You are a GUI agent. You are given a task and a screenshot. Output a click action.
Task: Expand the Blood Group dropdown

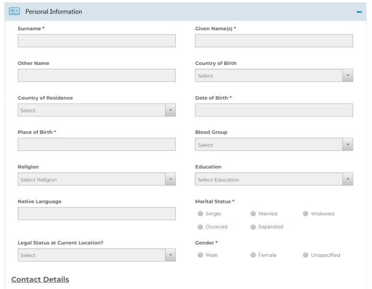(x=274, y=144)
